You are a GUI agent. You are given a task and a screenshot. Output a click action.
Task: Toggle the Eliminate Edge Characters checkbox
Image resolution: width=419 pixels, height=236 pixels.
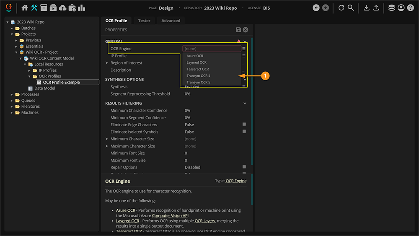[x=244, y=124]
